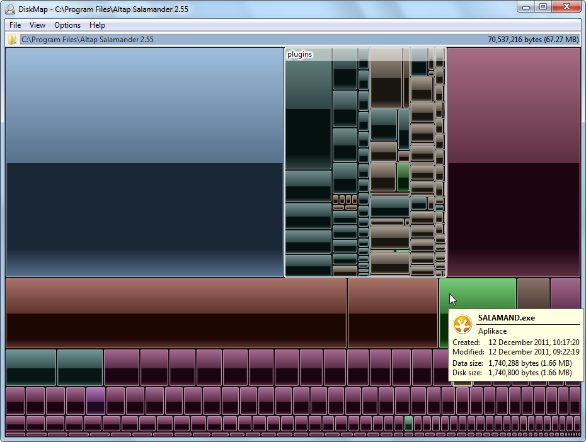Open the Help menu

[x=97, y=25]
